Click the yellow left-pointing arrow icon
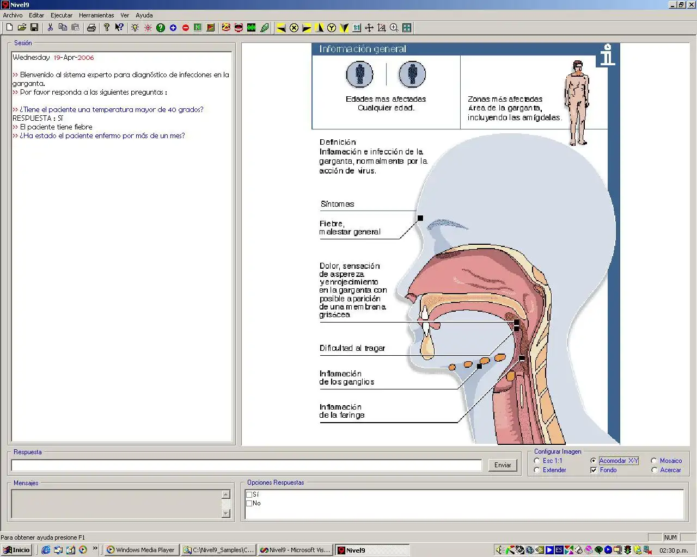The image size is (697, 557). [281, 27]
